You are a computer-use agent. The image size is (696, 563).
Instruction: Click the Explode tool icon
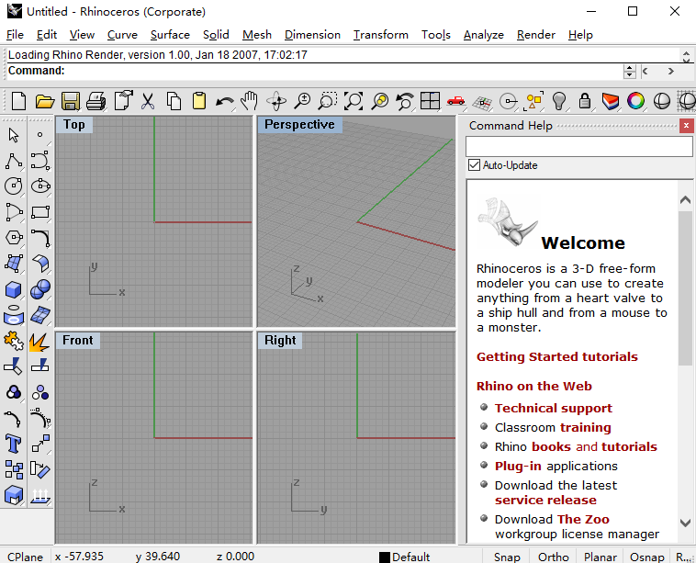click(x=39, y=343)
